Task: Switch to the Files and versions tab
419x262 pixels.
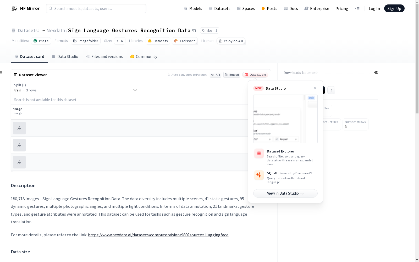Action: click(104, 56)
